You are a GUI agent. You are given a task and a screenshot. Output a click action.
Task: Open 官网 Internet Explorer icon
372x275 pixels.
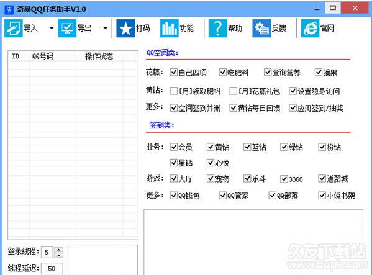[x=310, y=28]
